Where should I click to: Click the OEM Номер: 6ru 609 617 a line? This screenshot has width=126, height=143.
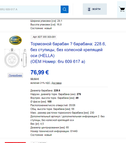(x=58, y=62)
